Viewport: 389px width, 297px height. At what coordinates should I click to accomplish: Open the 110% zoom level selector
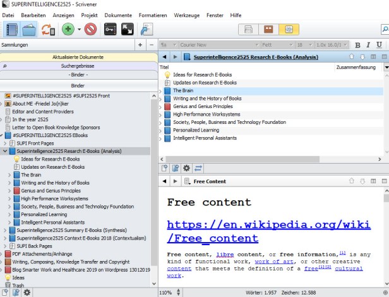click(x=169, y=293)
